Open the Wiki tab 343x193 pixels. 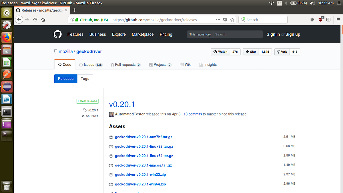tap(186, 65)
